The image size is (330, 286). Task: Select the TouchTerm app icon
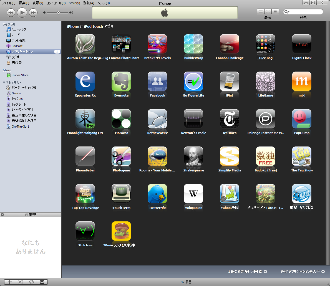pyautogui.click(x=121, y=193)
